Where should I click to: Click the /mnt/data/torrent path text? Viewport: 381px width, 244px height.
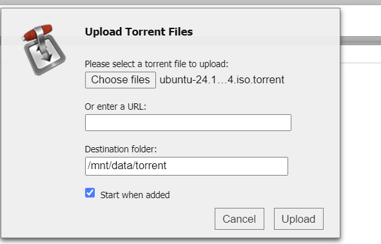click(x=127, y=166)
